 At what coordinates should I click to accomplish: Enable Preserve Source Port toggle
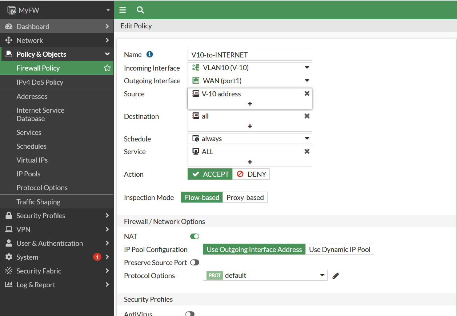tap(195, 263)
